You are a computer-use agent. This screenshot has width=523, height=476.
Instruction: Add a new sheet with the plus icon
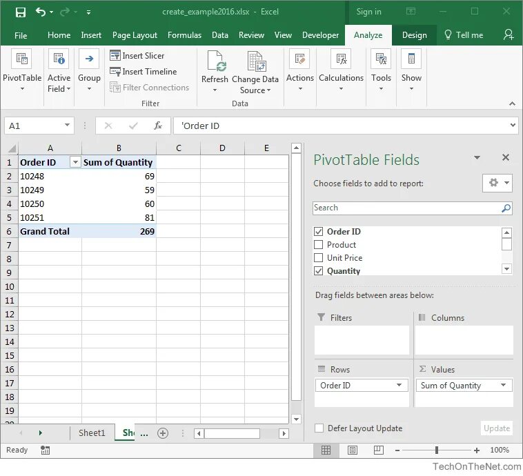click(163, 433)
